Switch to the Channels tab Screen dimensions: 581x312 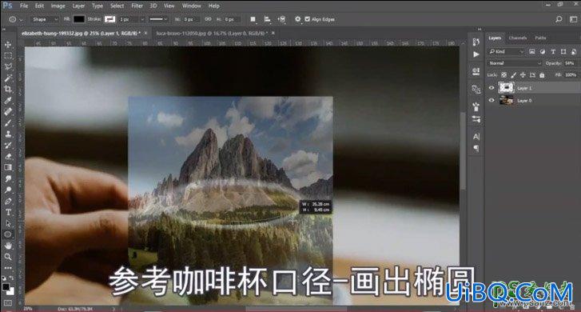[x=518, y=38]
